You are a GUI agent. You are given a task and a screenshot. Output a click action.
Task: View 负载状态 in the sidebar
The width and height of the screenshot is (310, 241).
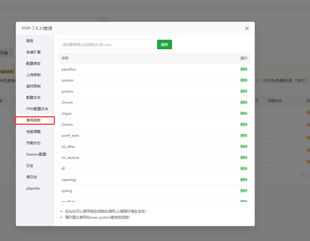(33, 143)
